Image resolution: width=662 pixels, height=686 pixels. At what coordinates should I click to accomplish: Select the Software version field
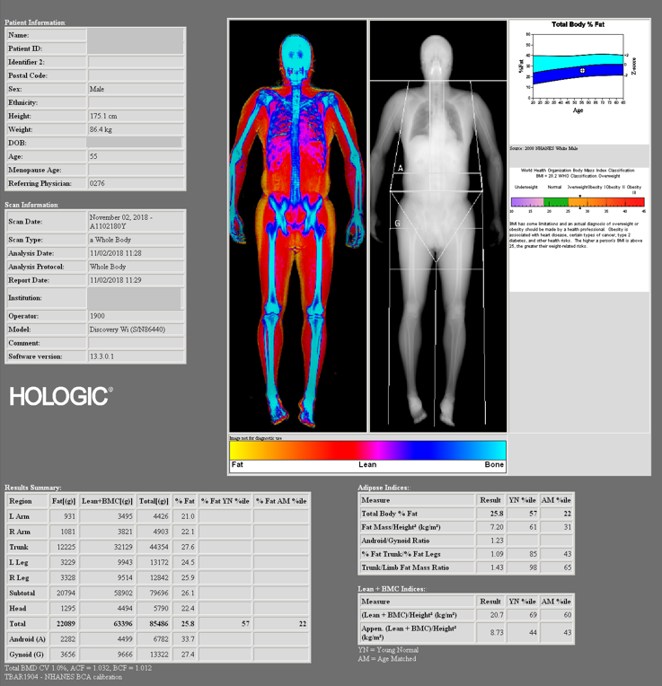136,356
